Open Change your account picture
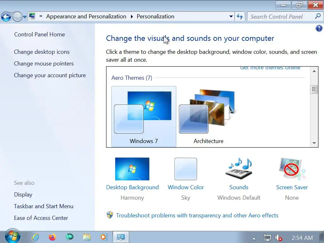This screenshot has width=324, height=243. point(50,75)
